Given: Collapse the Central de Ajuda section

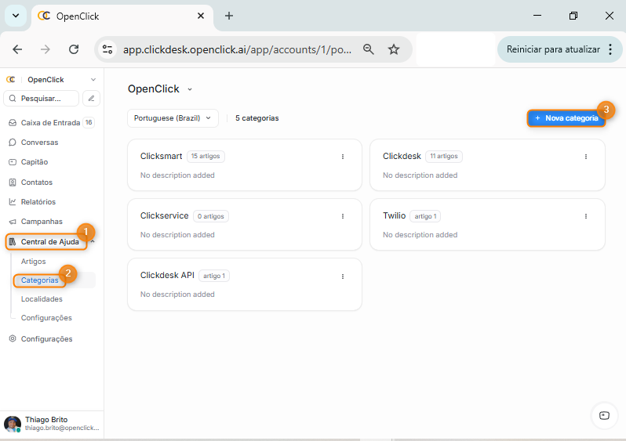Looking at the screenshot, I should click(93, 241).
